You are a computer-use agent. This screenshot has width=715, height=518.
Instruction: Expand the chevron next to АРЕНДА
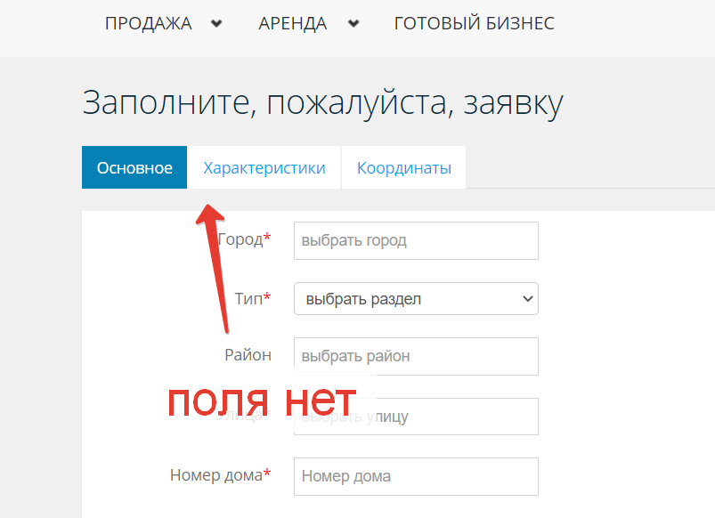pyautogui.click(x=353, y=23)
